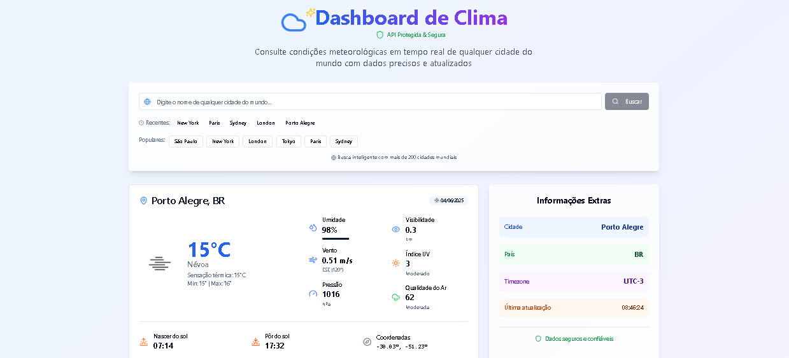Click the Nascer do sol sunrise icon
Image resolution: width=789 pixels, height=358 pixels.
pyautogui.click(x=144, y=341)
